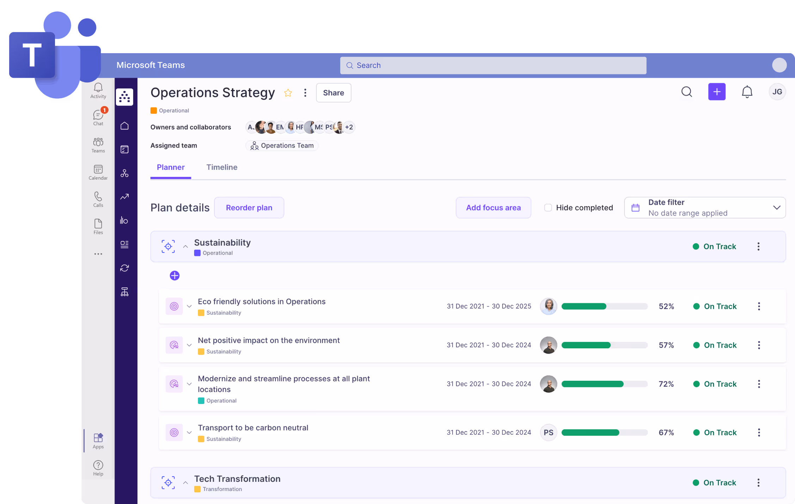Image resolution: width=795 pixels, height=504 pixels.
Task: Click Add focus area button
Action: point(493,208)
